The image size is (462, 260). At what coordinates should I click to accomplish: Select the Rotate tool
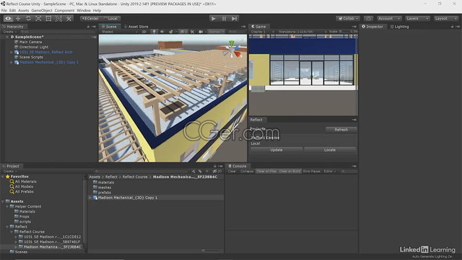[28, 18]
